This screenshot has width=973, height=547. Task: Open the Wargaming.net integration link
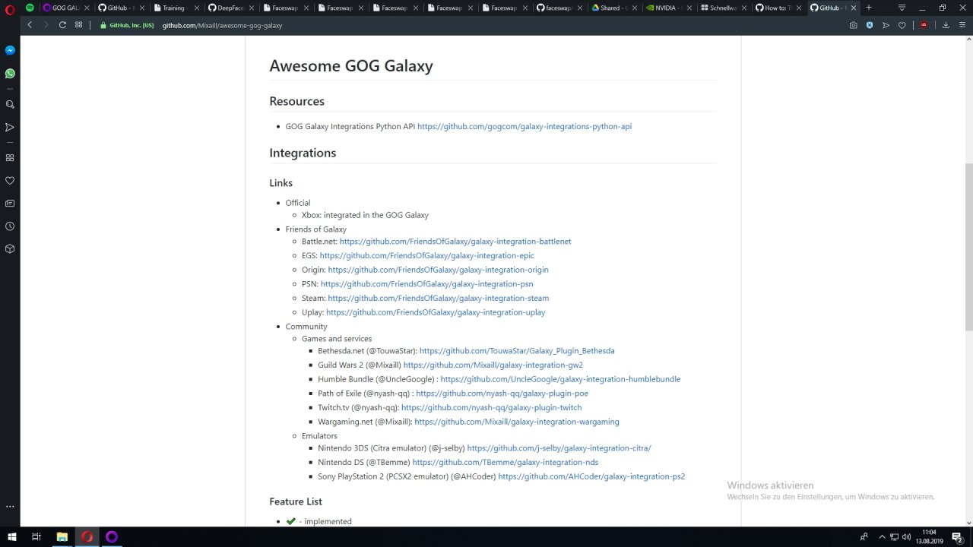point(517,422)
